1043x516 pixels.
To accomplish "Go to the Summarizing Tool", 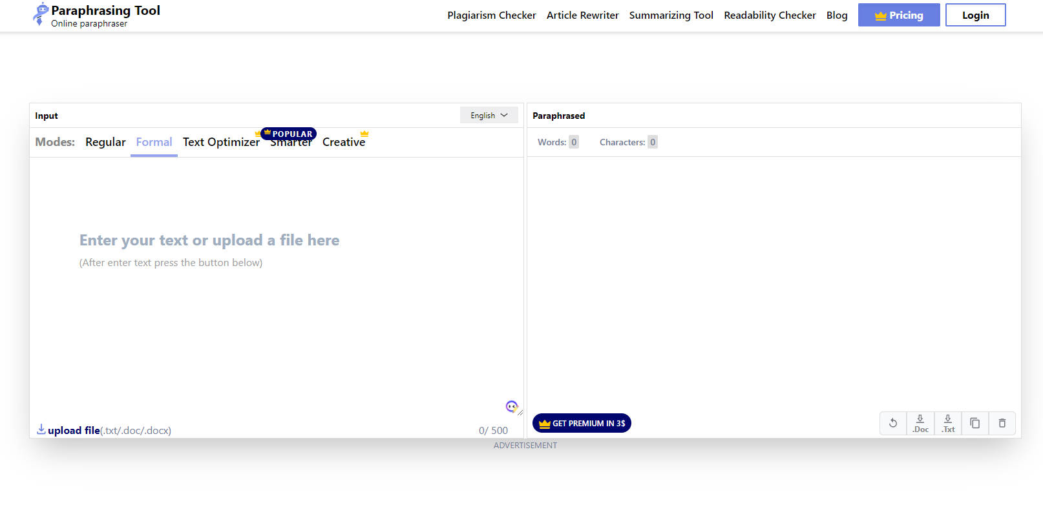I will click(x=671, y=15).
